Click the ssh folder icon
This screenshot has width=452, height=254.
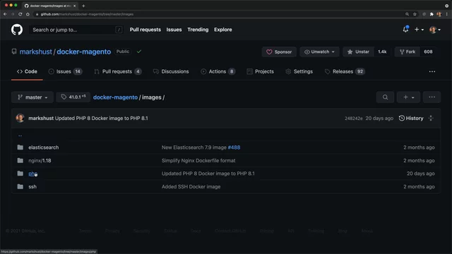20,187
